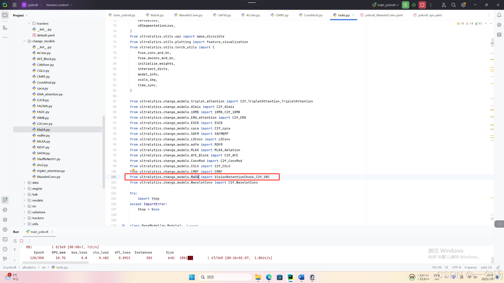The height and width of the screenshot is (283, 504).
Task: Click the editor vertical scrollbar thumb
Action: 492,42
